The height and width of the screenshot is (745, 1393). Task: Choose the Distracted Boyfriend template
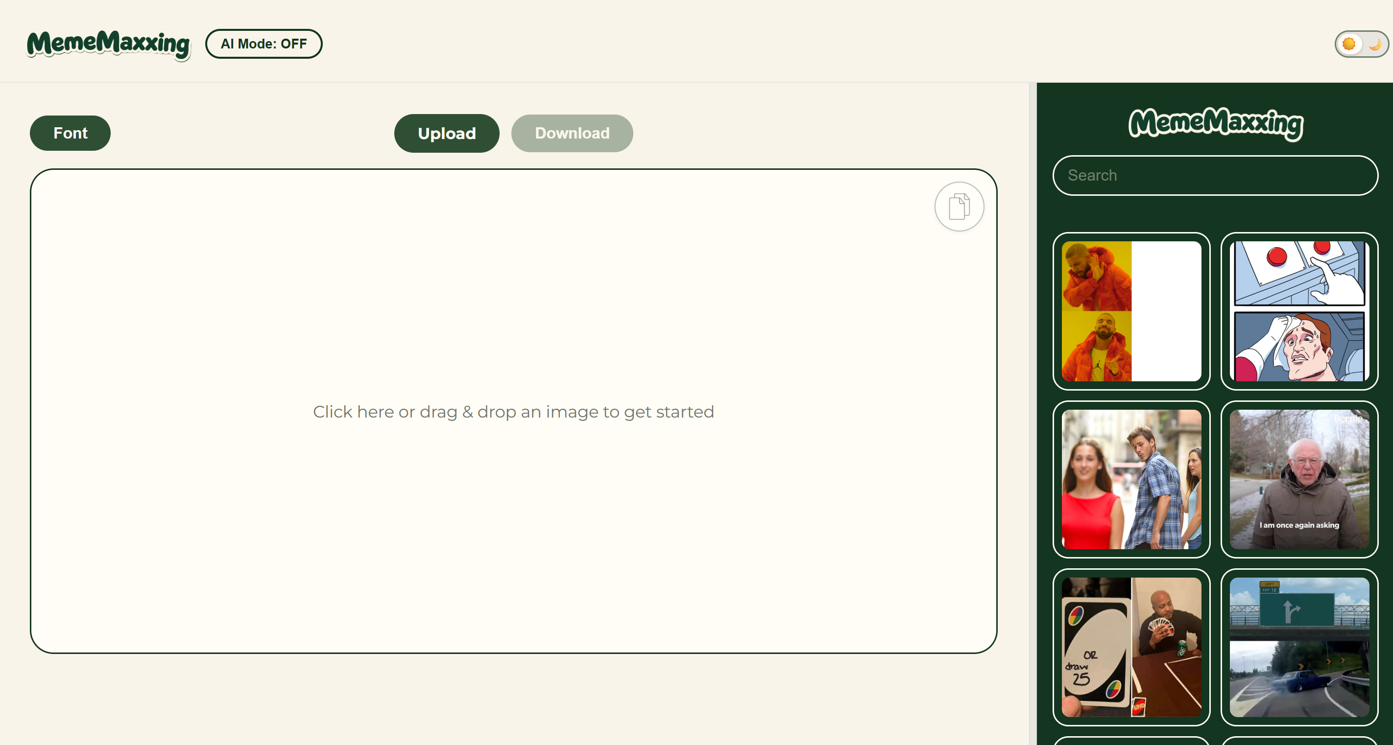(x=1131, y=479)
